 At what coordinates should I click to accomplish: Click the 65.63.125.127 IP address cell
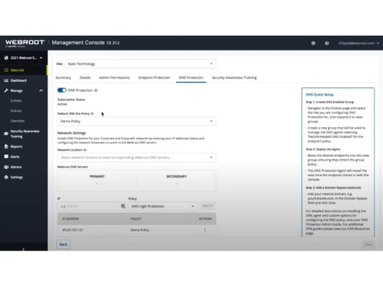(x=73, y=230)
